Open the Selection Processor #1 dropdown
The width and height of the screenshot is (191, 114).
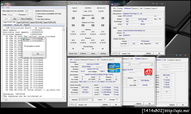pos(86,100)
